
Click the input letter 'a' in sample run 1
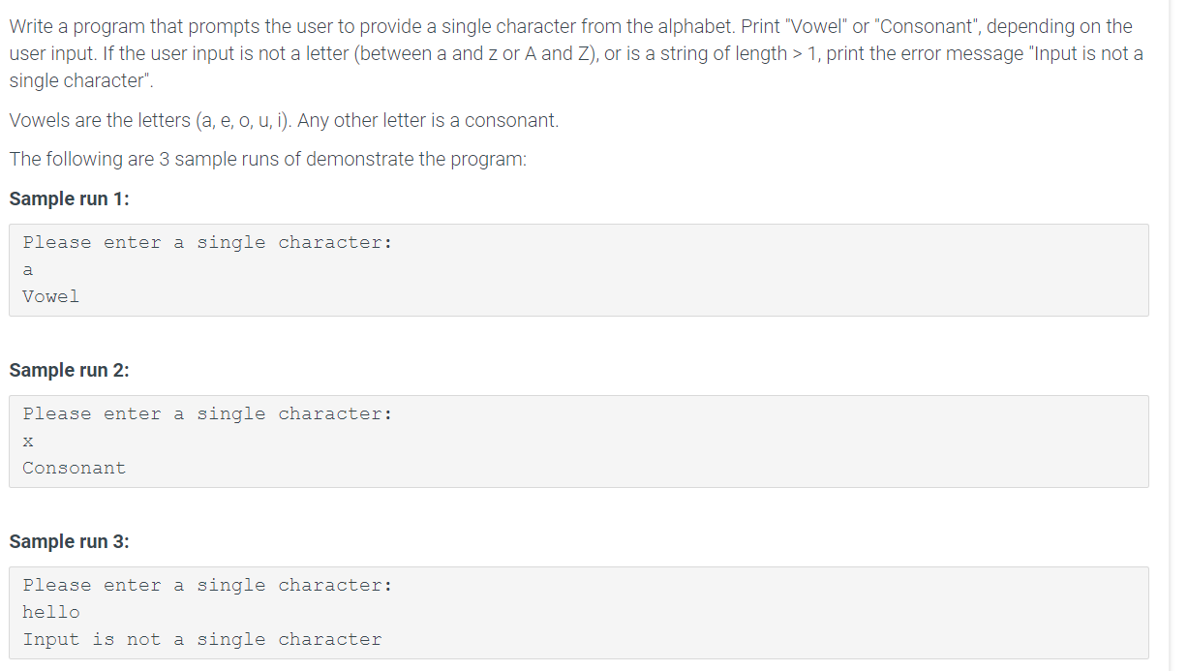pos(28,270)
